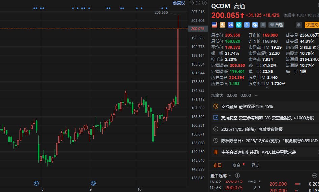Open the 中美会谈达初步共识 news headline
Screen dimensions: 319x192
(258, 152)
